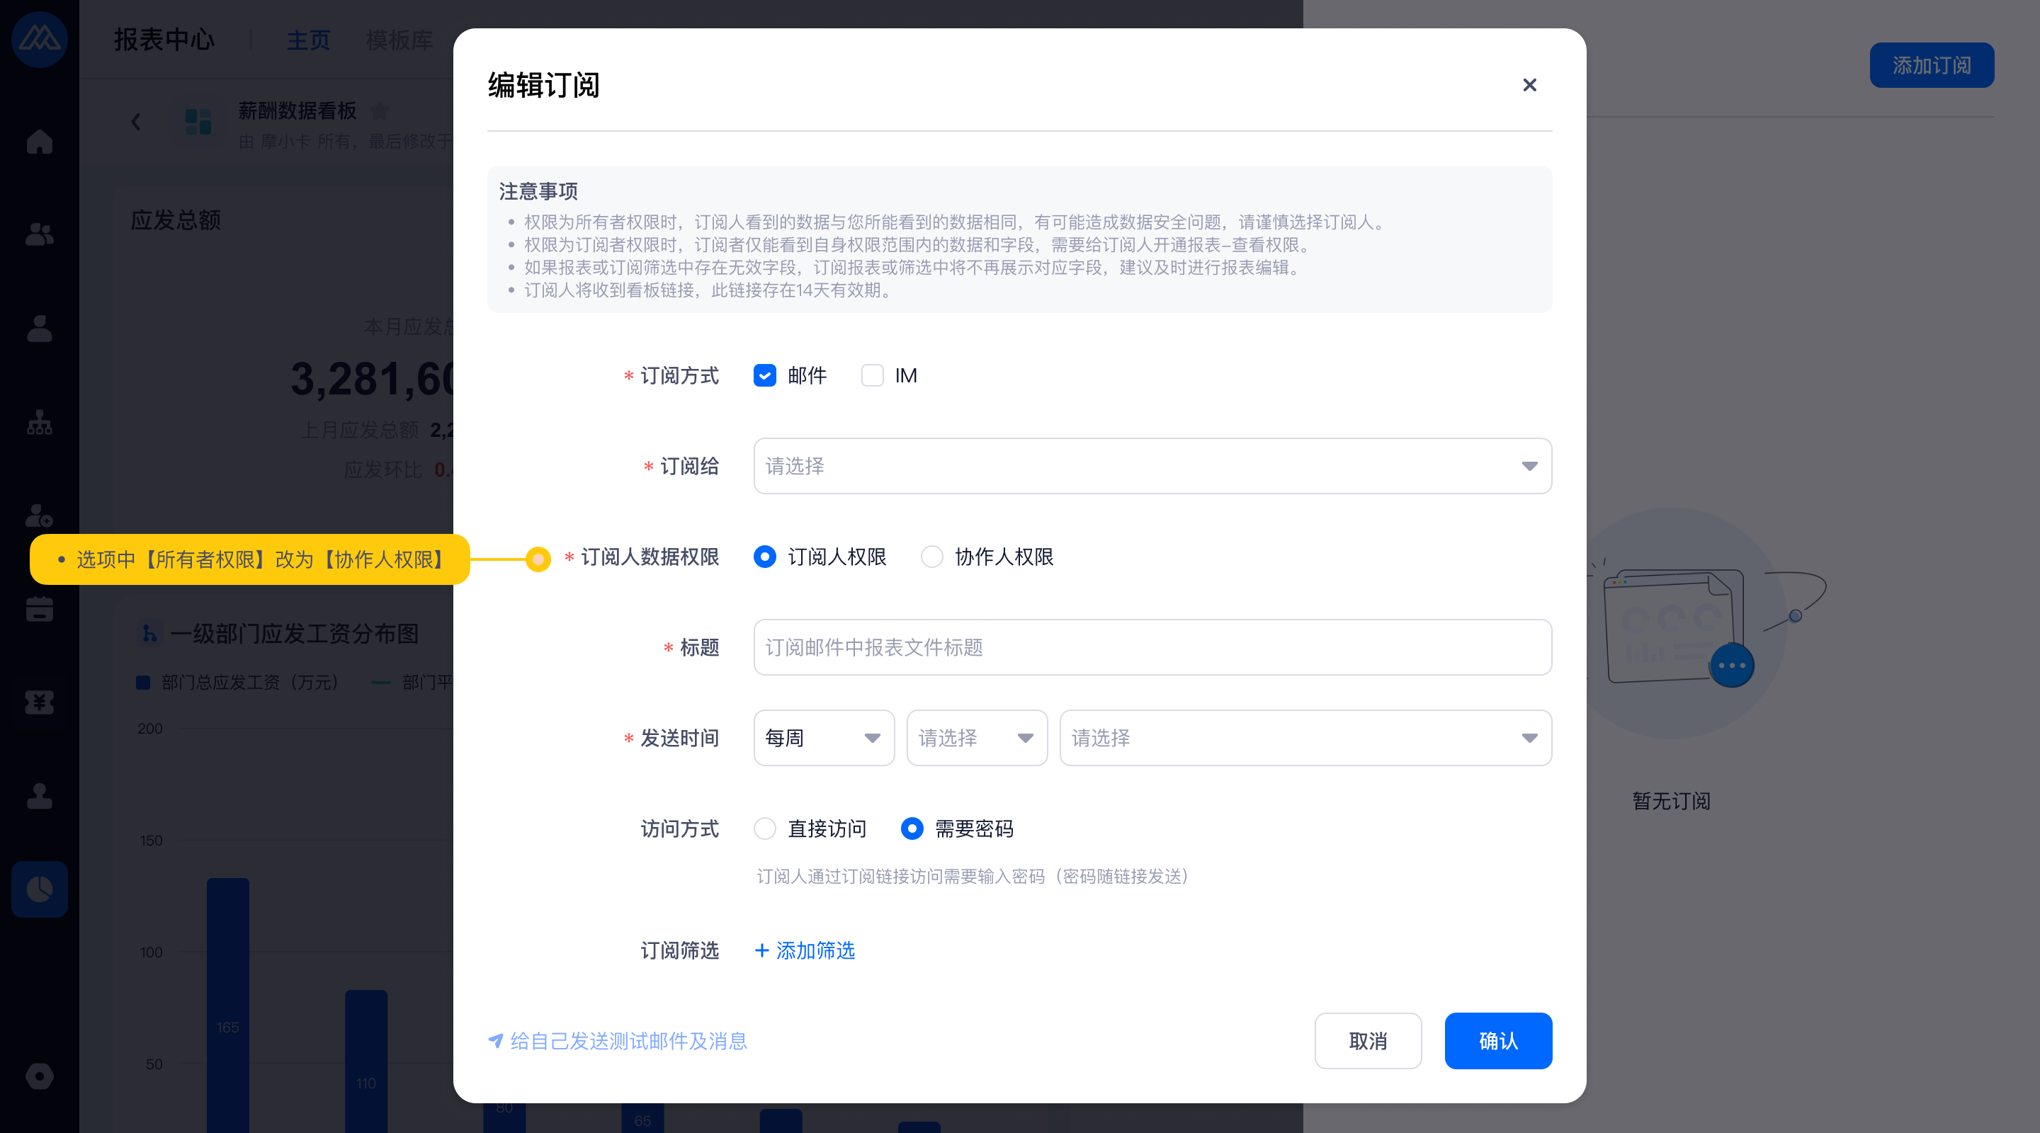Screen dimensions: 2040x1133
Task: Switch to the 模板库 tab
Action: click(x=398, y=40)
